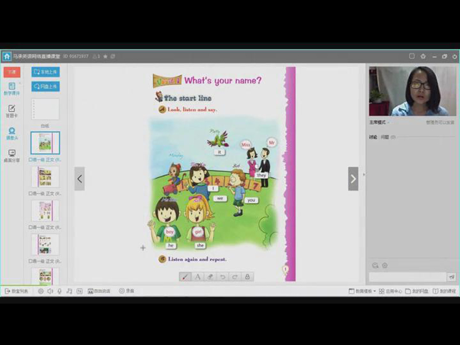This screenshot has height=345, width=460.
Task: Switch to the 教学课件 courseware tab
Action: 11,89
